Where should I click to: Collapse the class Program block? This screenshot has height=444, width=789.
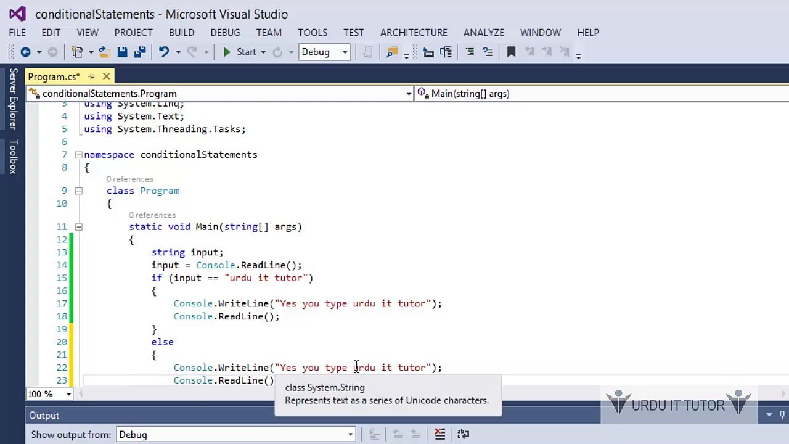coord(78,191)
